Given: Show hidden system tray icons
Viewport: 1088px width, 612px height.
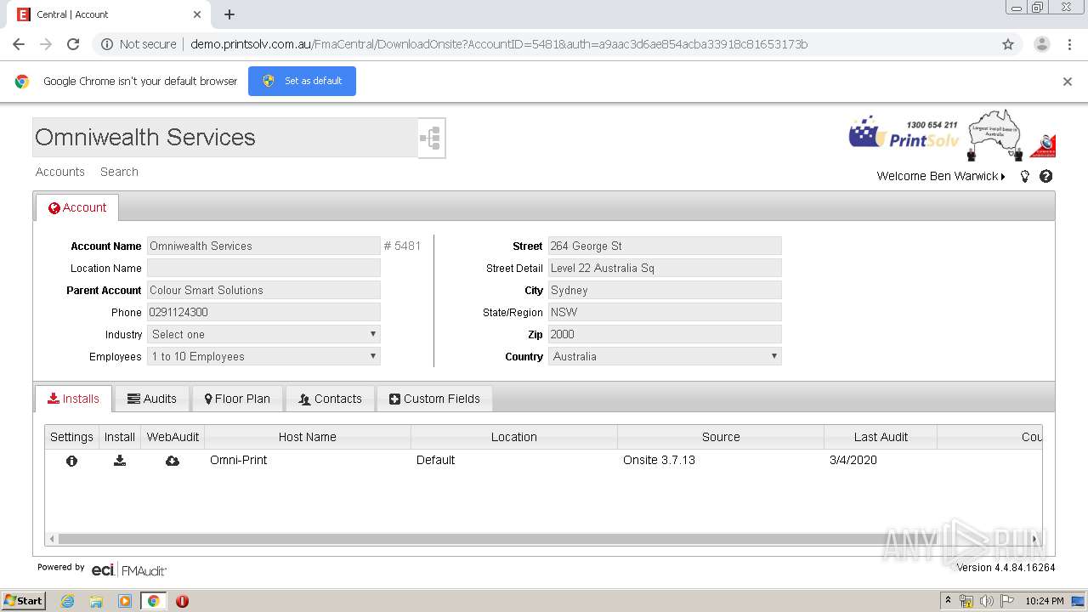Looking at the screenshot, I should 949,601.
